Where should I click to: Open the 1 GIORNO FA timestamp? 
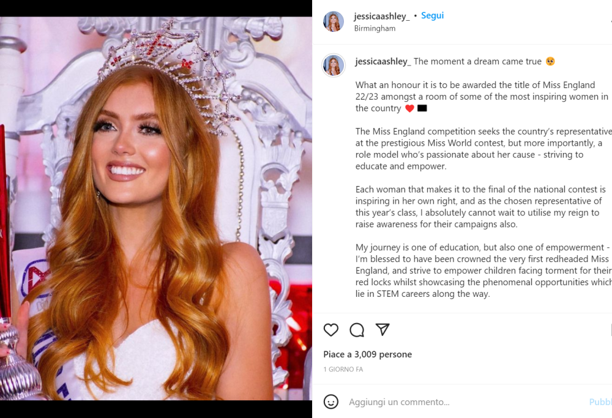pyautogui.click(x=343, y=369)
